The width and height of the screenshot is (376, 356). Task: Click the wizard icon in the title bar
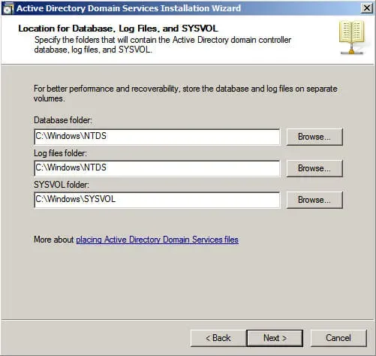[x=8, y=9]
